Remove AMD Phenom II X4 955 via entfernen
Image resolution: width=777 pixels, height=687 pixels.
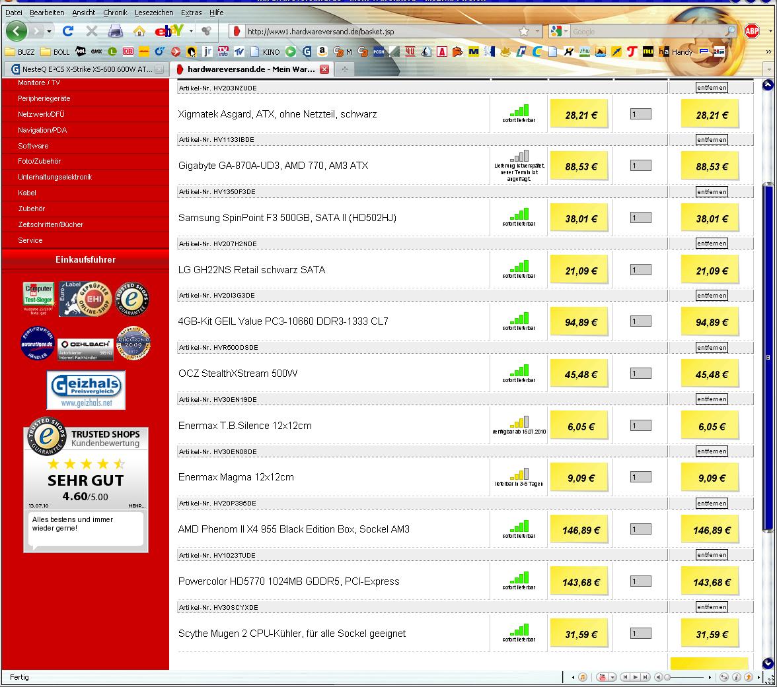point(712,504)
